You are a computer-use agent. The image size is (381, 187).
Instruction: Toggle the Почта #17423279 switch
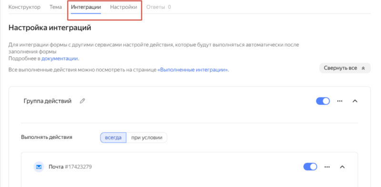(x=310, y=167)
